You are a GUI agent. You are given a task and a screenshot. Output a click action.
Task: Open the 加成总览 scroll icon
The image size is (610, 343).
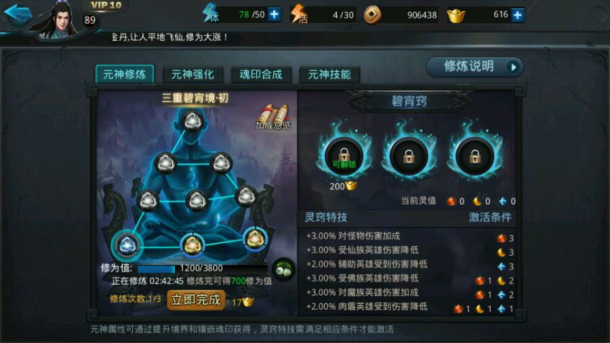(x=274, y=117)
